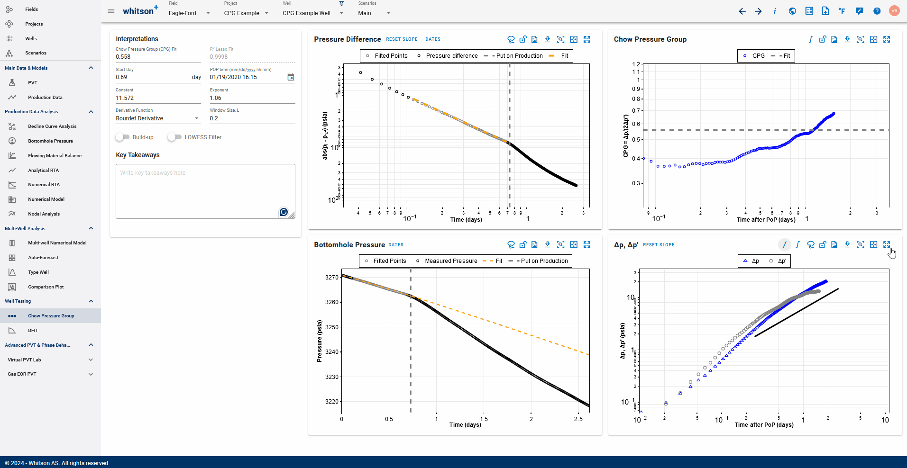Image resolution: width=907 pixels, height=468 pixels.
Task: Download Pressure Difference chart data
Action: click(x=548, y=40)
